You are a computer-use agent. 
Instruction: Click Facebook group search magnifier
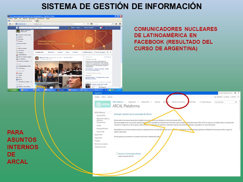[x=111, y=52]
